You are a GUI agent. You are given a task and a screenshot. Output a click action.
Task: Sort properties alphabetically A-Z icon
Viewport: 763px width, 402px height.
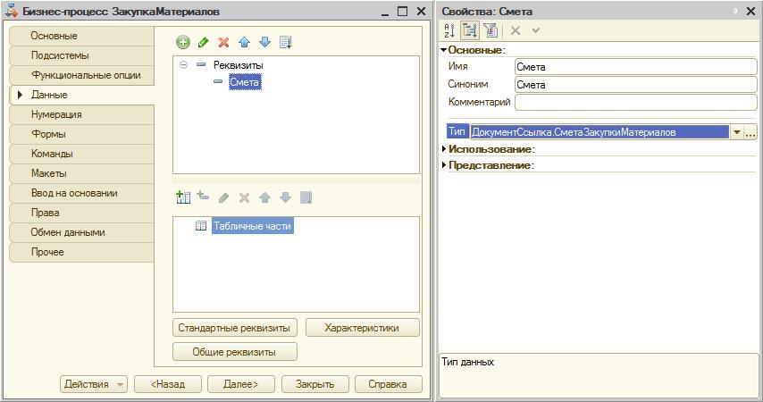[x=449, y=30]
